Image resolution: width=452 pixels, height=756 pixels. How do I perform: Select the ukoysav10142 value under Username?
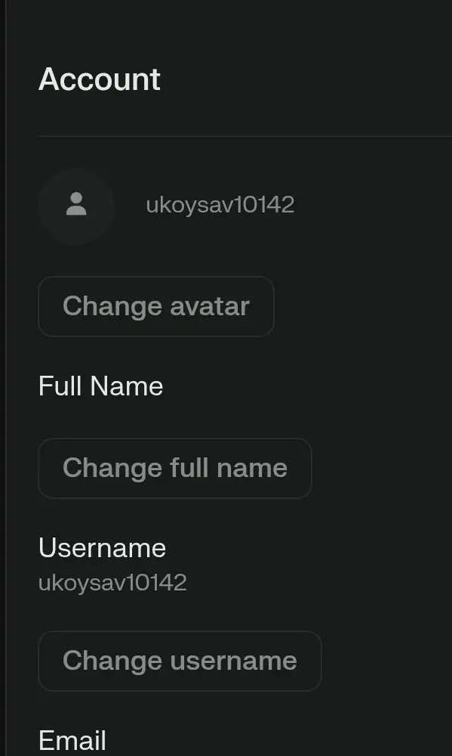(x=112, y=583)
